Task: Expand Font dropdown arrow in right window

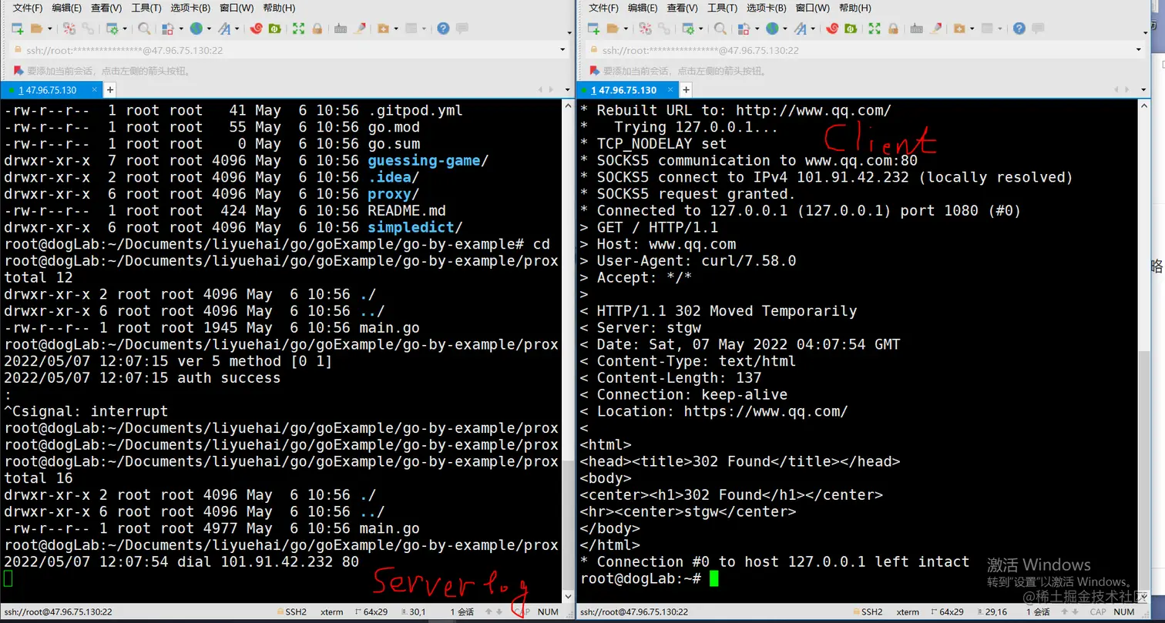Action: [813, 28]
